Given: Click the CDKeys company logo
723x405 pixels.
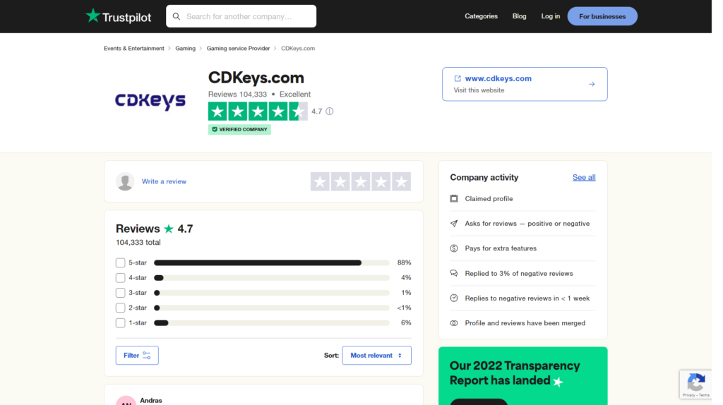Looking at the screenshot, I should point(150,101).
